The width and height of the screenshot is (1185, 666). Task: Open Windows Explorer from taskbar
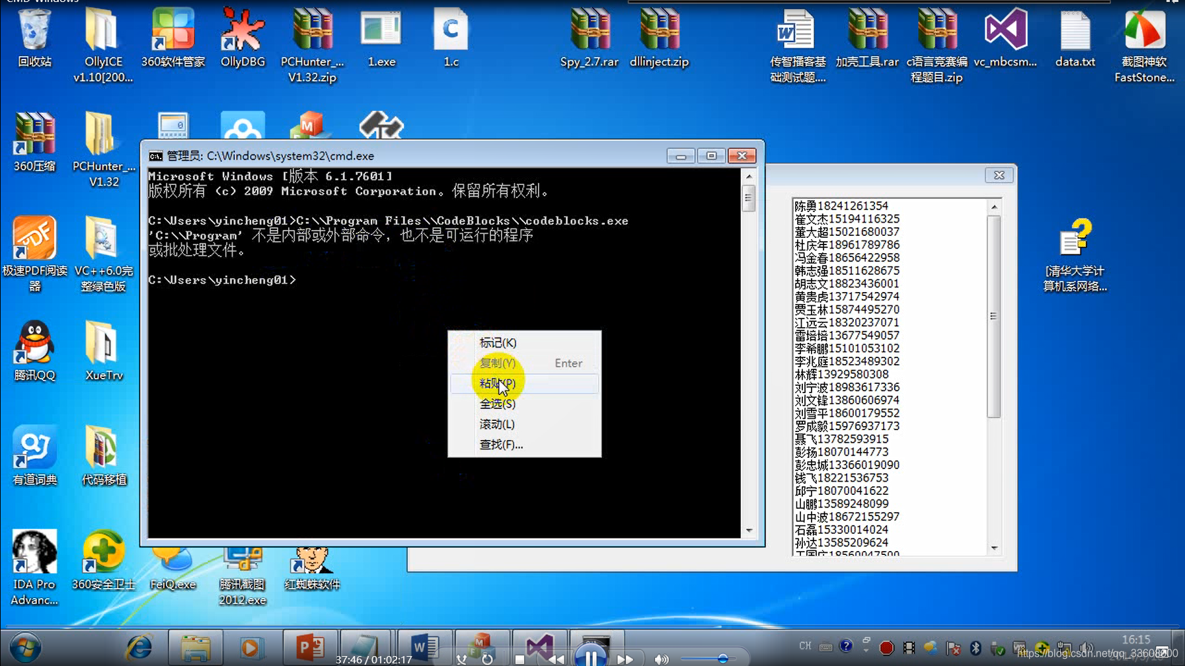pos(196,647)
